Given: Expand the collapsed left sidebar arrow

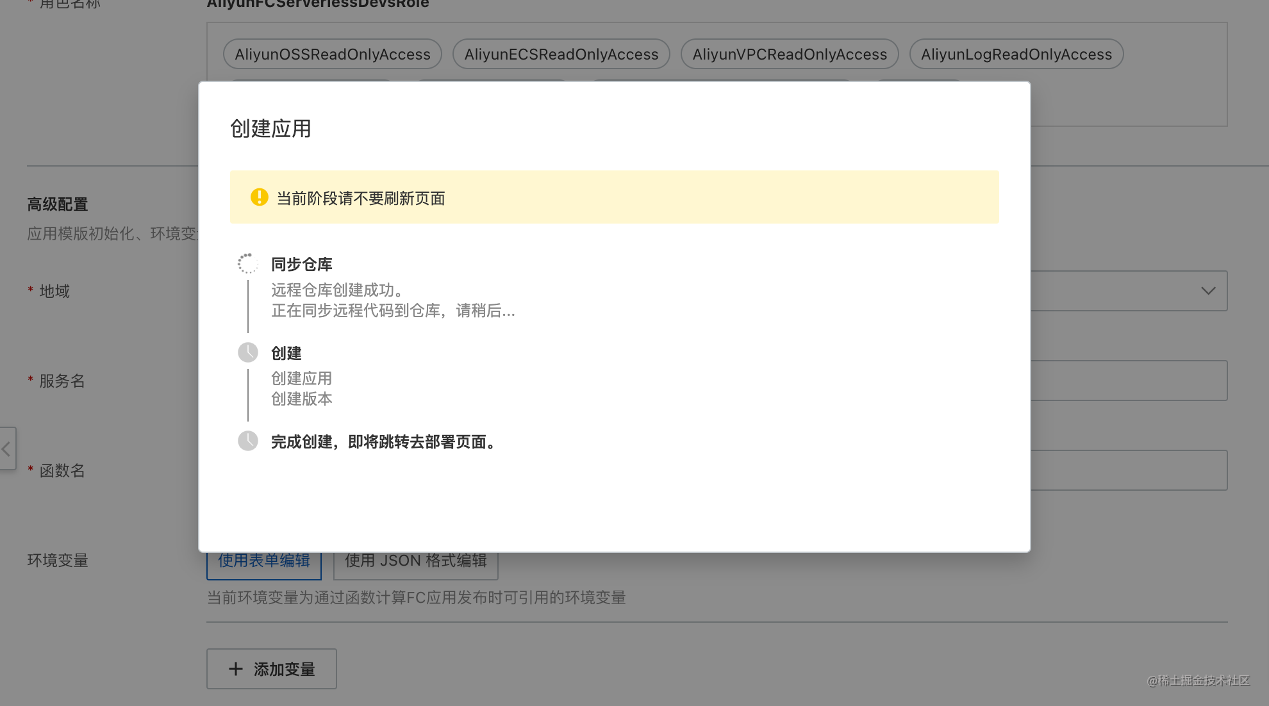Looking at the screenshot, I should (x=6, y=448).
